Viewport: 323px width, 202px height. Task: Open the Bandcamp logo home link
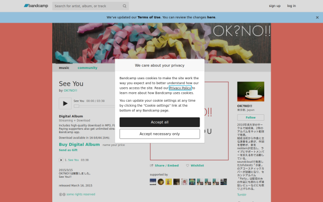click(36, 6)
